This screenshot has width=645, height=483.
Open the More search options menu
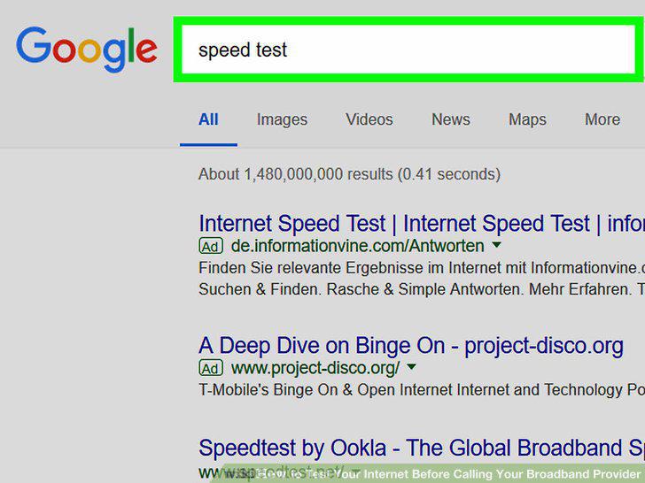pyautogui.click(x=602, y=119)
